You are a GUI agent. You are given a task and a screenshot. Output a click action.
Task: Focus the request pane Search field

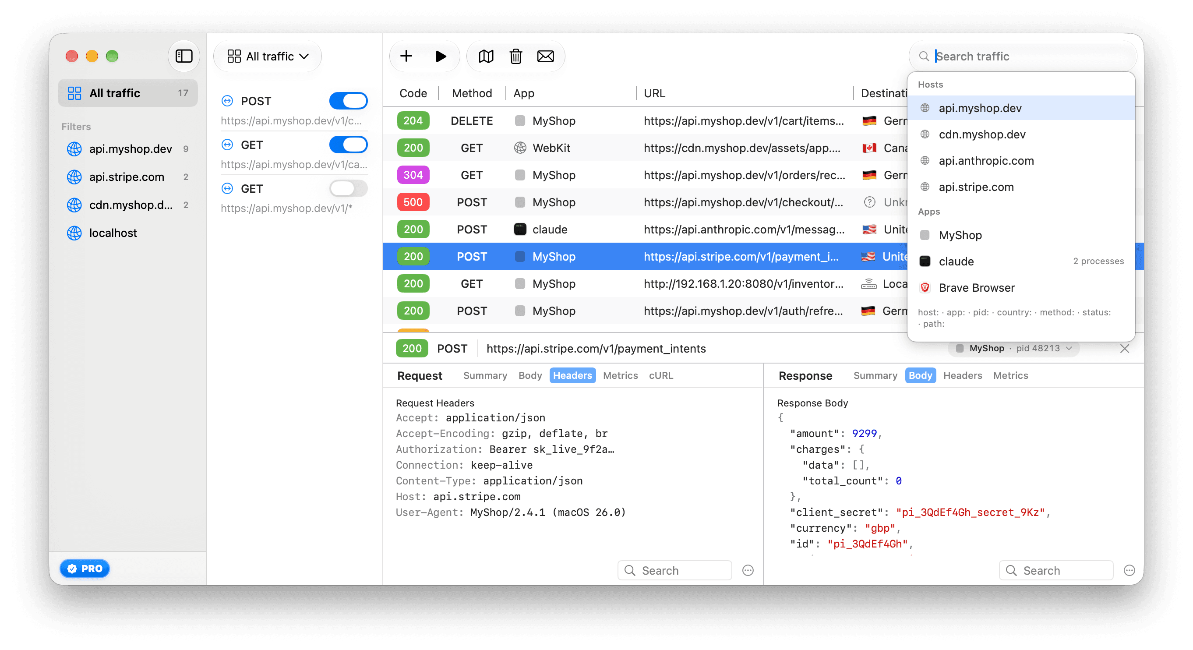pos(674,570)
